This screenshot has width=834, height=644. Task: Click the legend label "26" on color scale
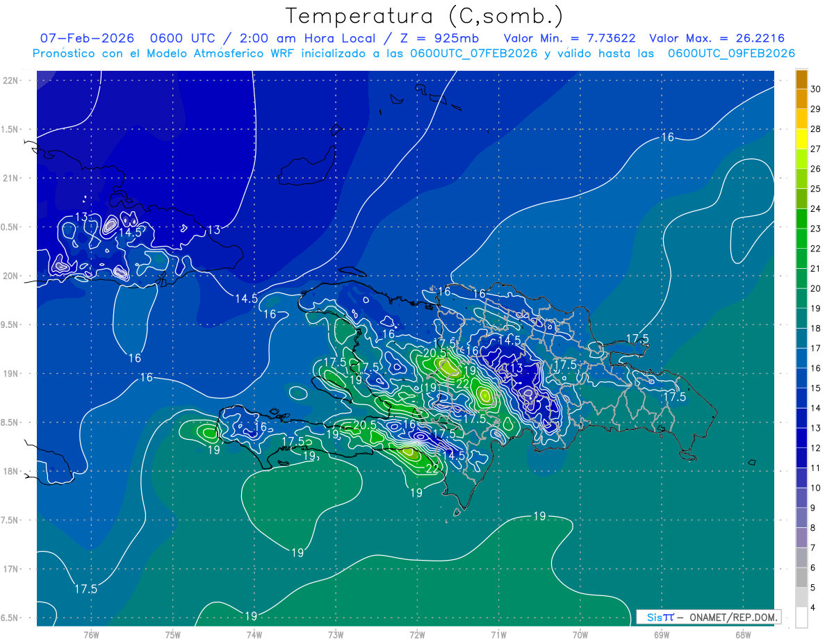816,169
